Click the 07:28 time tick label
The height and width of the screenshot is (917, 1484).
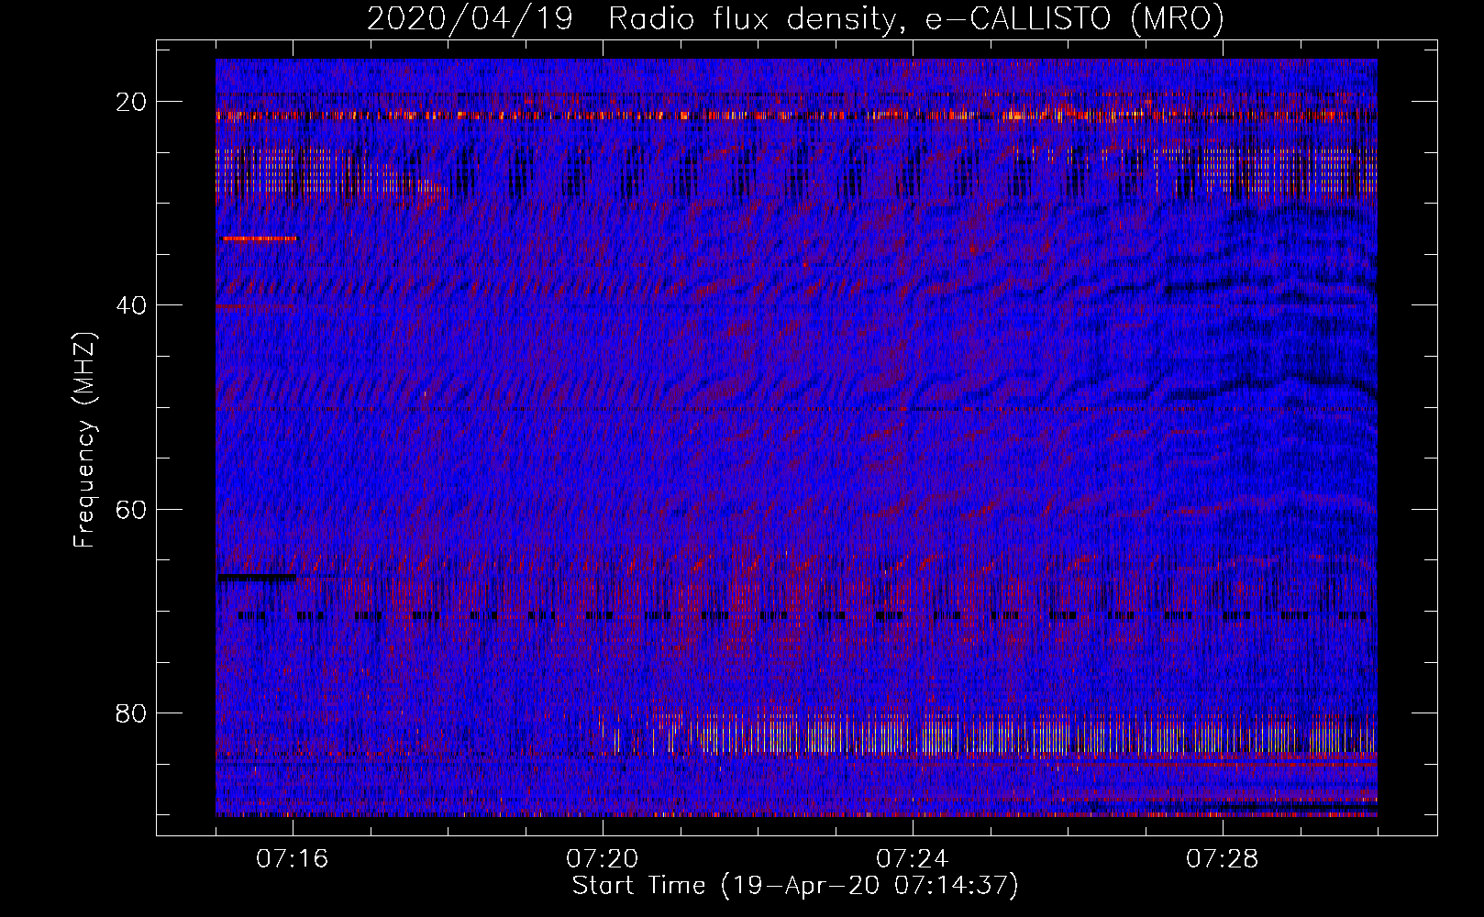click(1223, 859)
